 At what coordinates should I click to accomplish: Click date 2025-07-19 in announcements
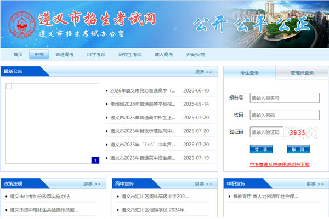[196, 158]
